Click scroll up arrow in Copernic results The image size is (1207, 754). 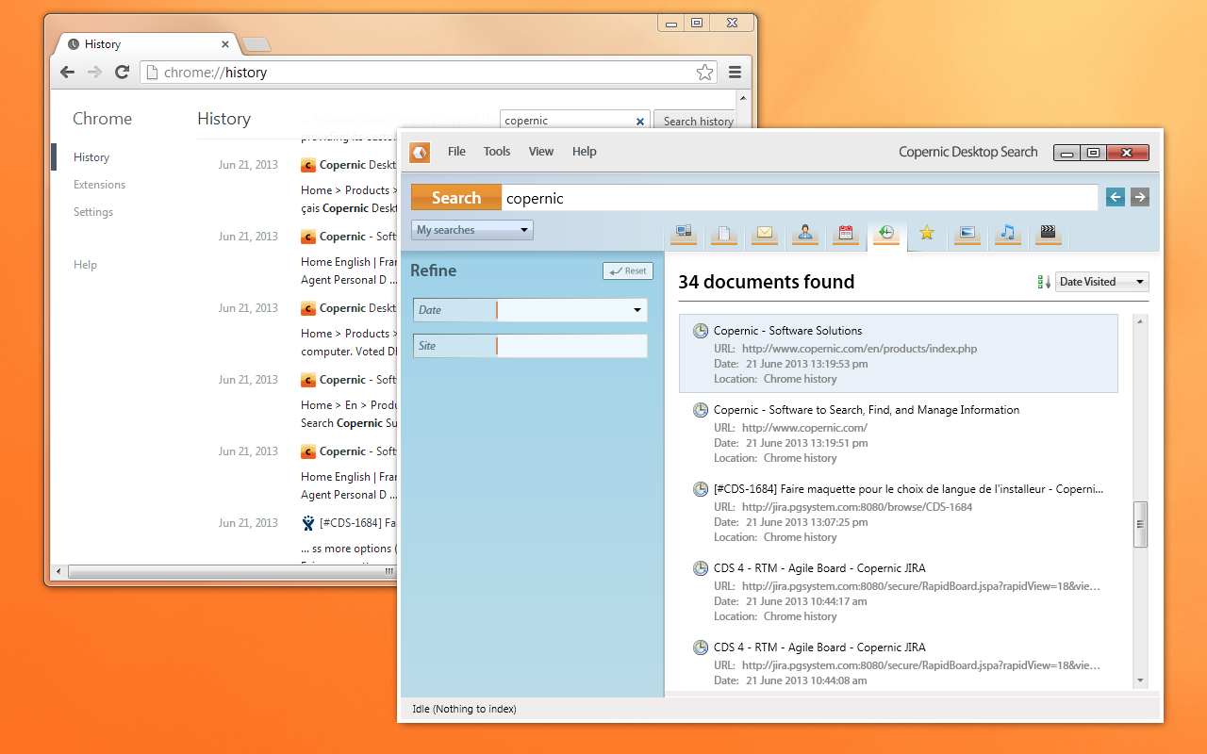[x=1140, y=322]
